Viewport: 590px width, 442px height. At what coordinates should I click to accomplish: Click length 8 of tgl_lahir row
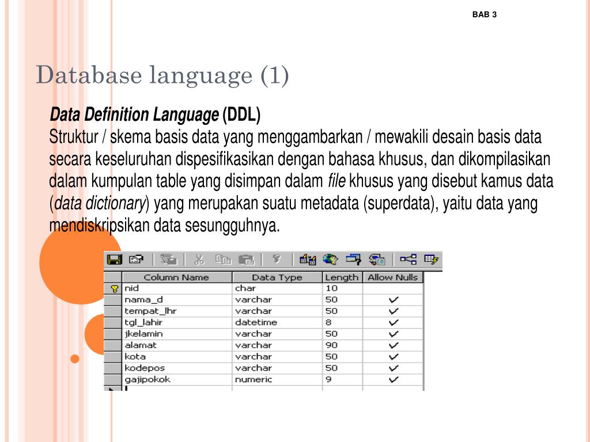(342, 322)
